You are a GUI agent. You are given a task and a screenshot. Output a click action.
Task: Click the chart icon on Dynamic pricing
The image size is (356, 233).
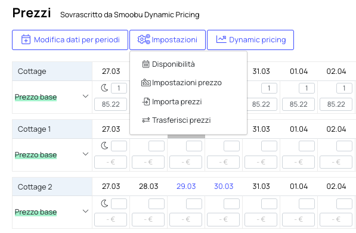[221, 39]
